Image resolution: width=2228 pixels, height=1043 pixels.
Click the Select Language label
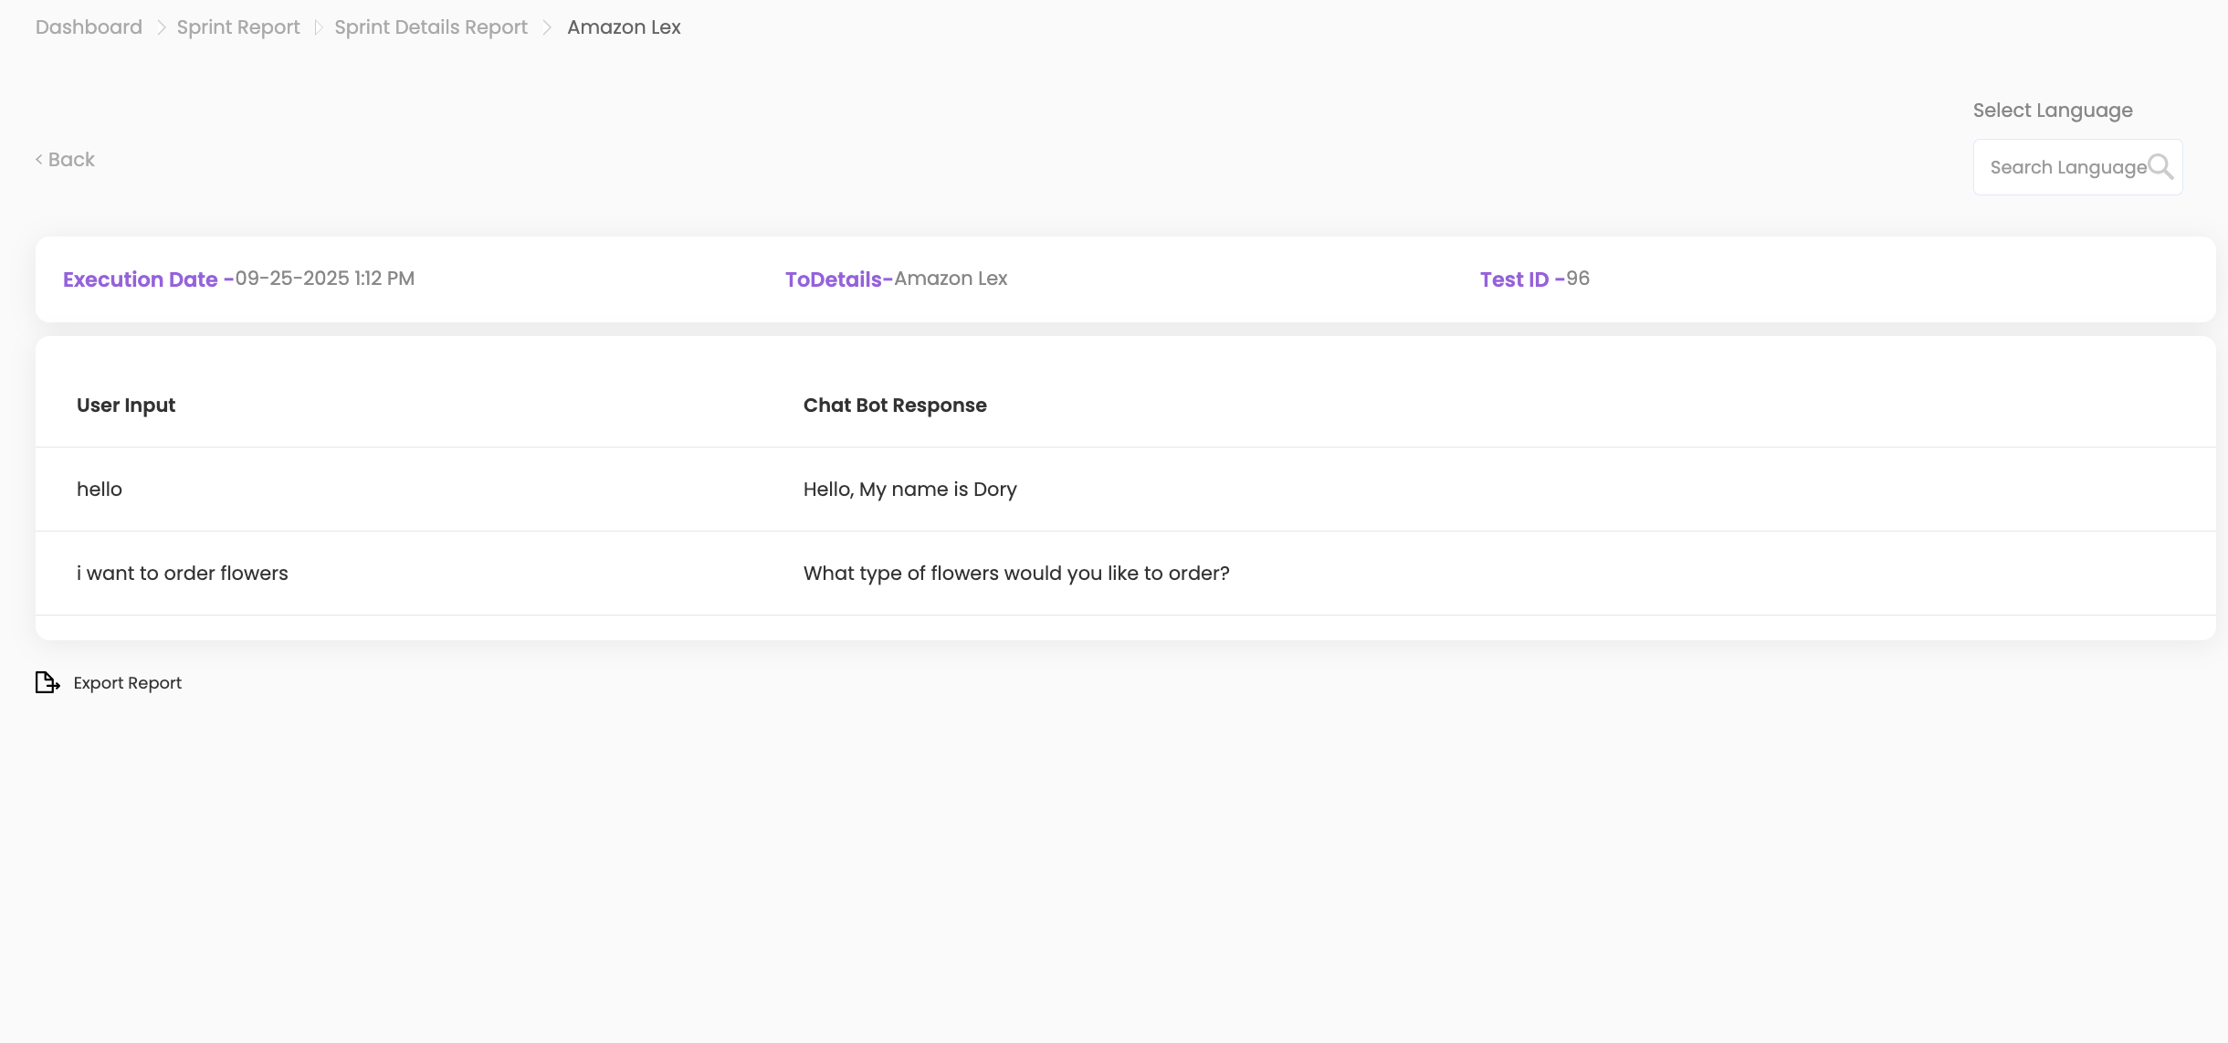pos(2052,111)
